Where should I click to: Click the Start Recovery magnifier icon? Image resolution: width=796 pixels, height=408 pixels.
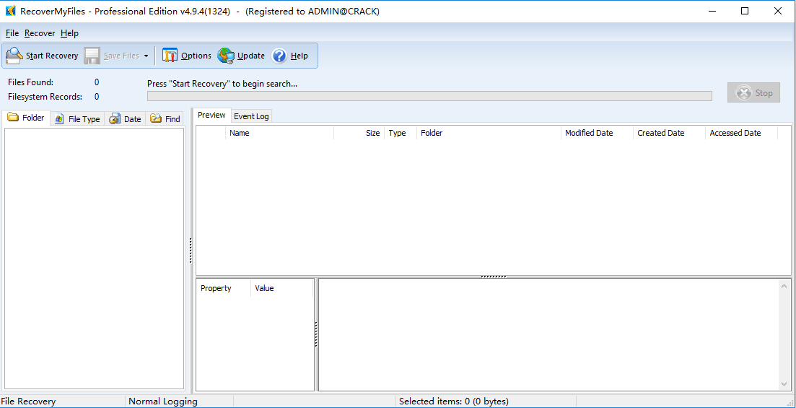pyautogui.click(x=14, y=56)
